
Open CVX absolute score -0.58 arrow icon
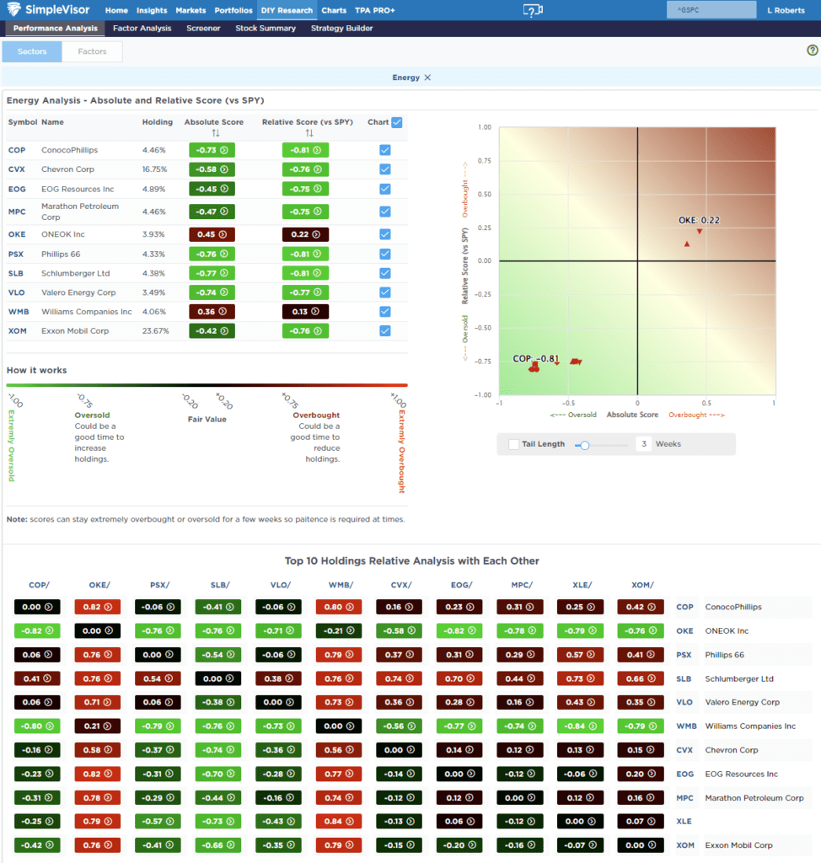coord(224,169)
